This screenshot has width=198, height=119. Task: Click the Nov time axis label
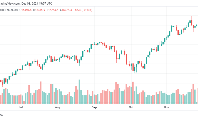tap(166, 108)
